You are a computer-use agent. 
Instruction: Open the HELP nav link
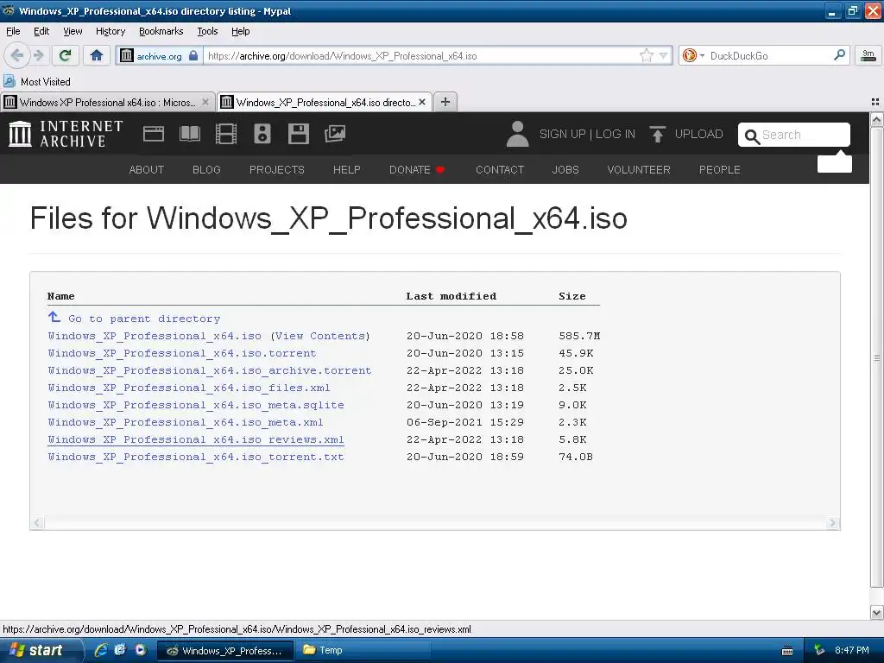point(347,170)
